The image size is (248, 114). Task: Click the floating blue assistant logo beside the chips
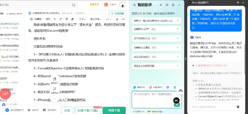pyautogui.click(x=181, y=91)
